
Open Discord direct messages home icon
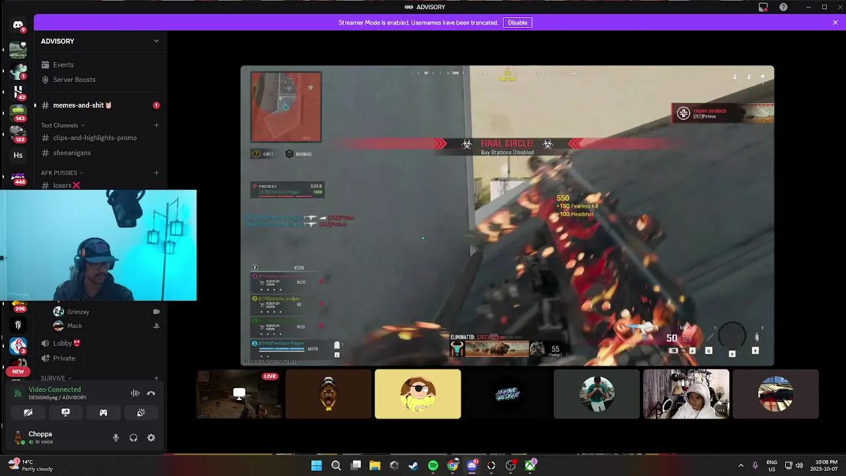(x=18, y=25)
